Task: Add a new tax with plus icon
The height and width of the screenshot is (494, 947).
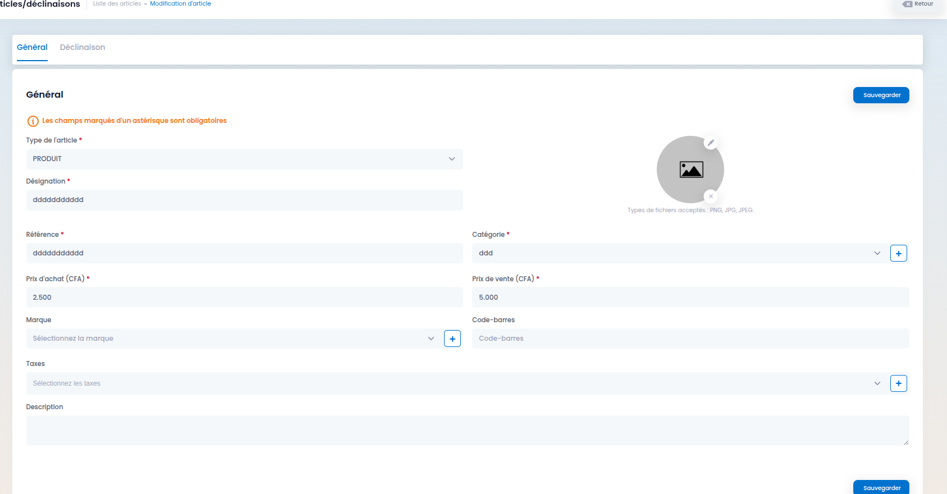Action: click(x=898, y=383)
